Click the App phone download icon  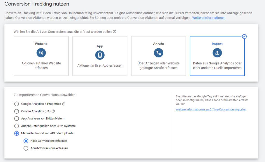coord(100,55)
